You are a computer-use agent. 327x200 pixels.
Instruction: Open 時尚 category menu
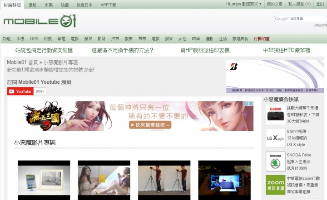pyautogui.click(x=196, y=38)
